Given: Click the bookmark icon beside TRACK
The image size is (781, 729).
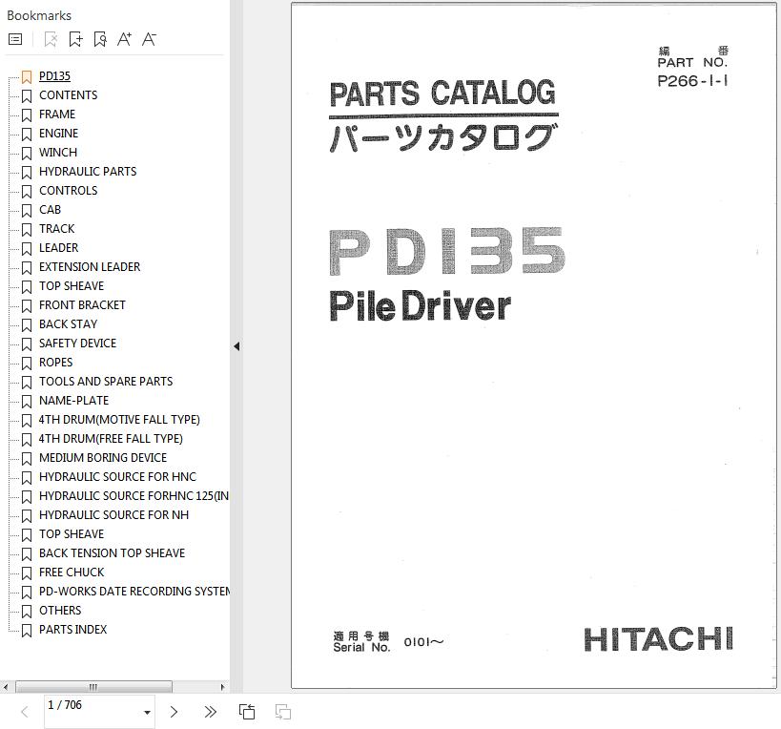Looking at the screenshot, I should point(27,230).
